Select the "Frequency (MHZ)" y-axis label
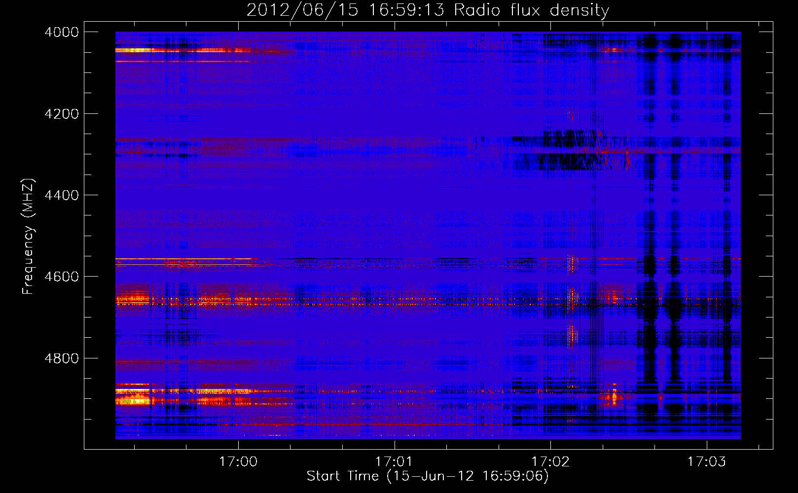 click(28, 237)
